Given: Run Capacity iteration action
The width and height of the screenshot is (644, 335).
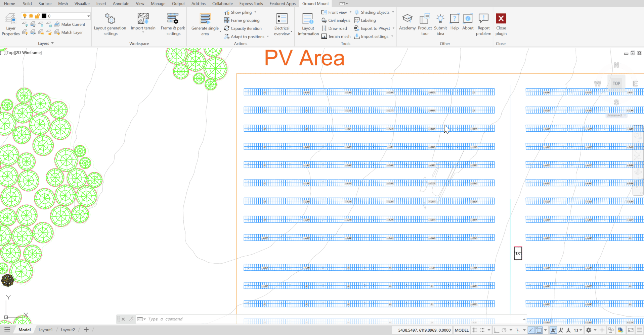Looking at the screenshot, I should (243, 28).
